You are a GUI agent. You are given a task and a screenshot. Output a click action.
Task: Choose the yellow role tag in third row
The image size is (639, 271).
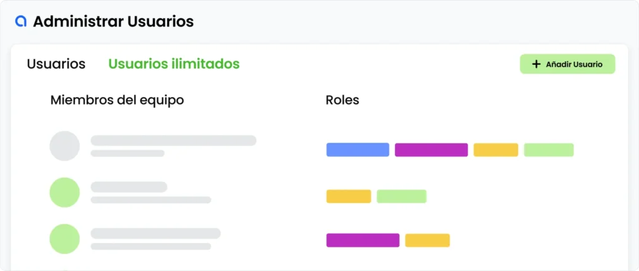pyautogui.click(x=427, y=240)
